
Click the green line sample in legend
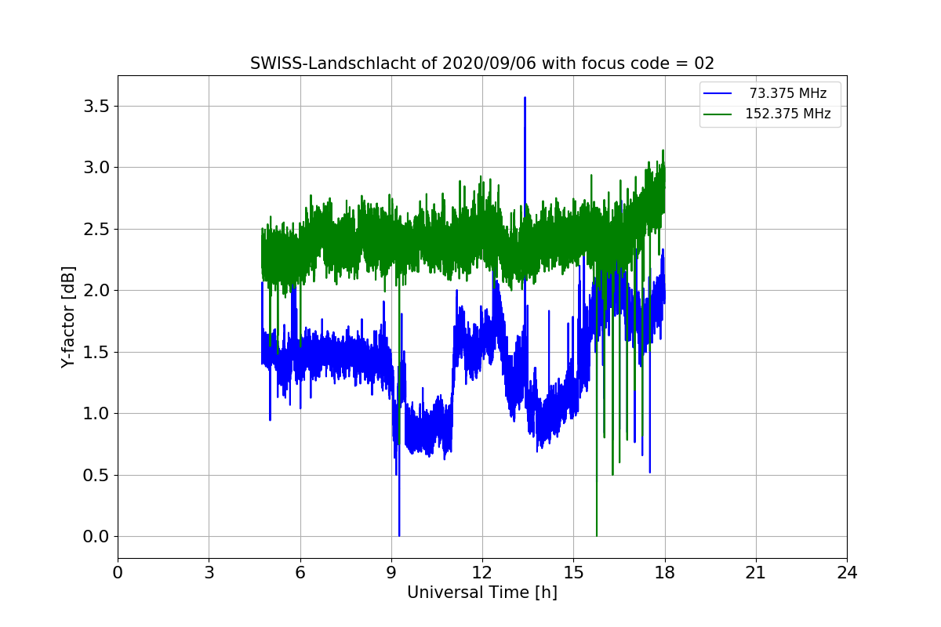pyautogui.click(x=718, y=114)
